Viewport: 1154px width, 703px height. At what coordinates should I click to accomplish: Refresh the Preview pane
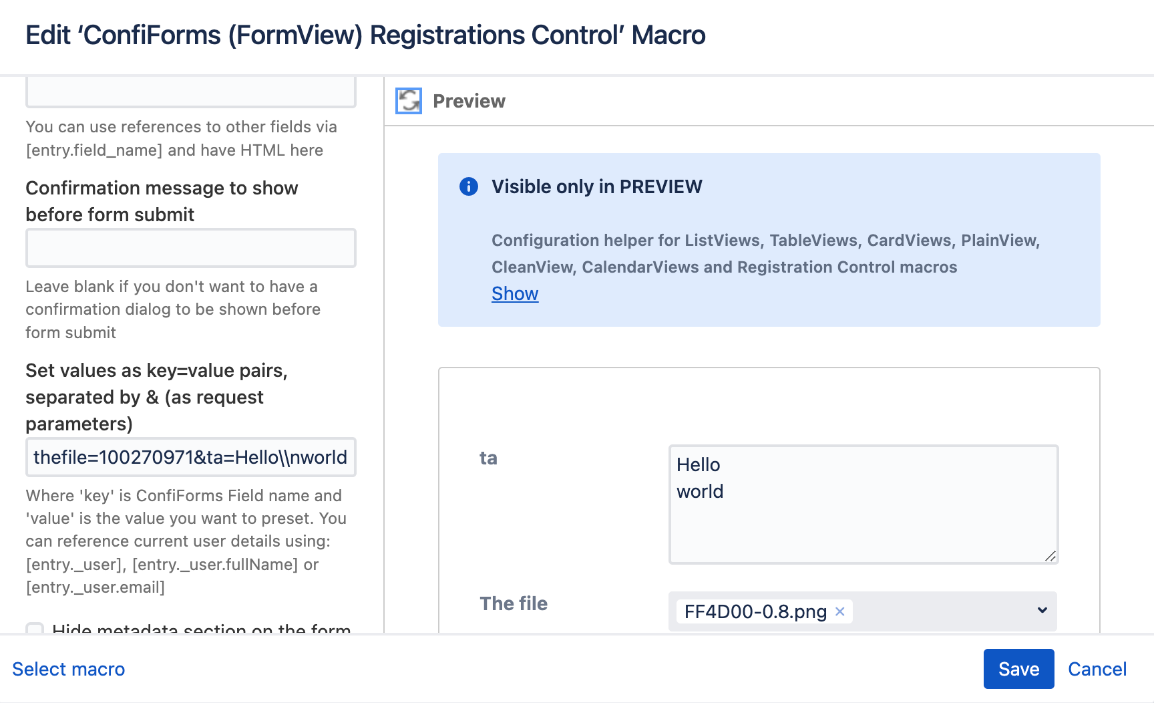[x=408, y=100]
